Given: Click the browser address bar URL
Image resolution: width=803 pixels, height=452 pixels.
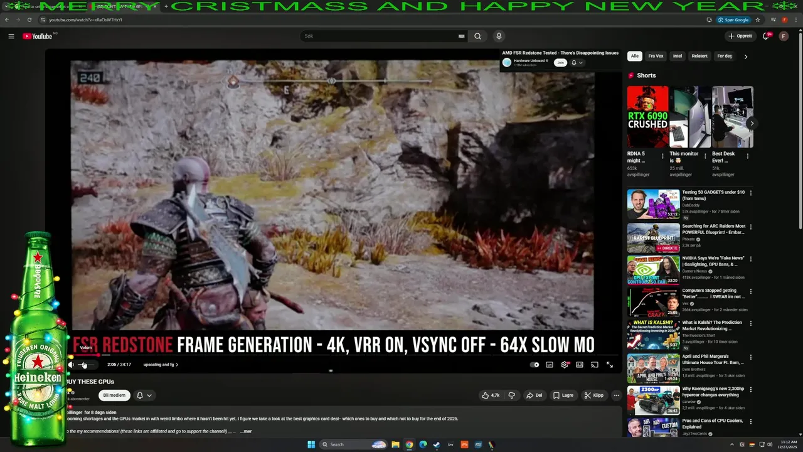Looking at the screenshot, I should 86,19.
